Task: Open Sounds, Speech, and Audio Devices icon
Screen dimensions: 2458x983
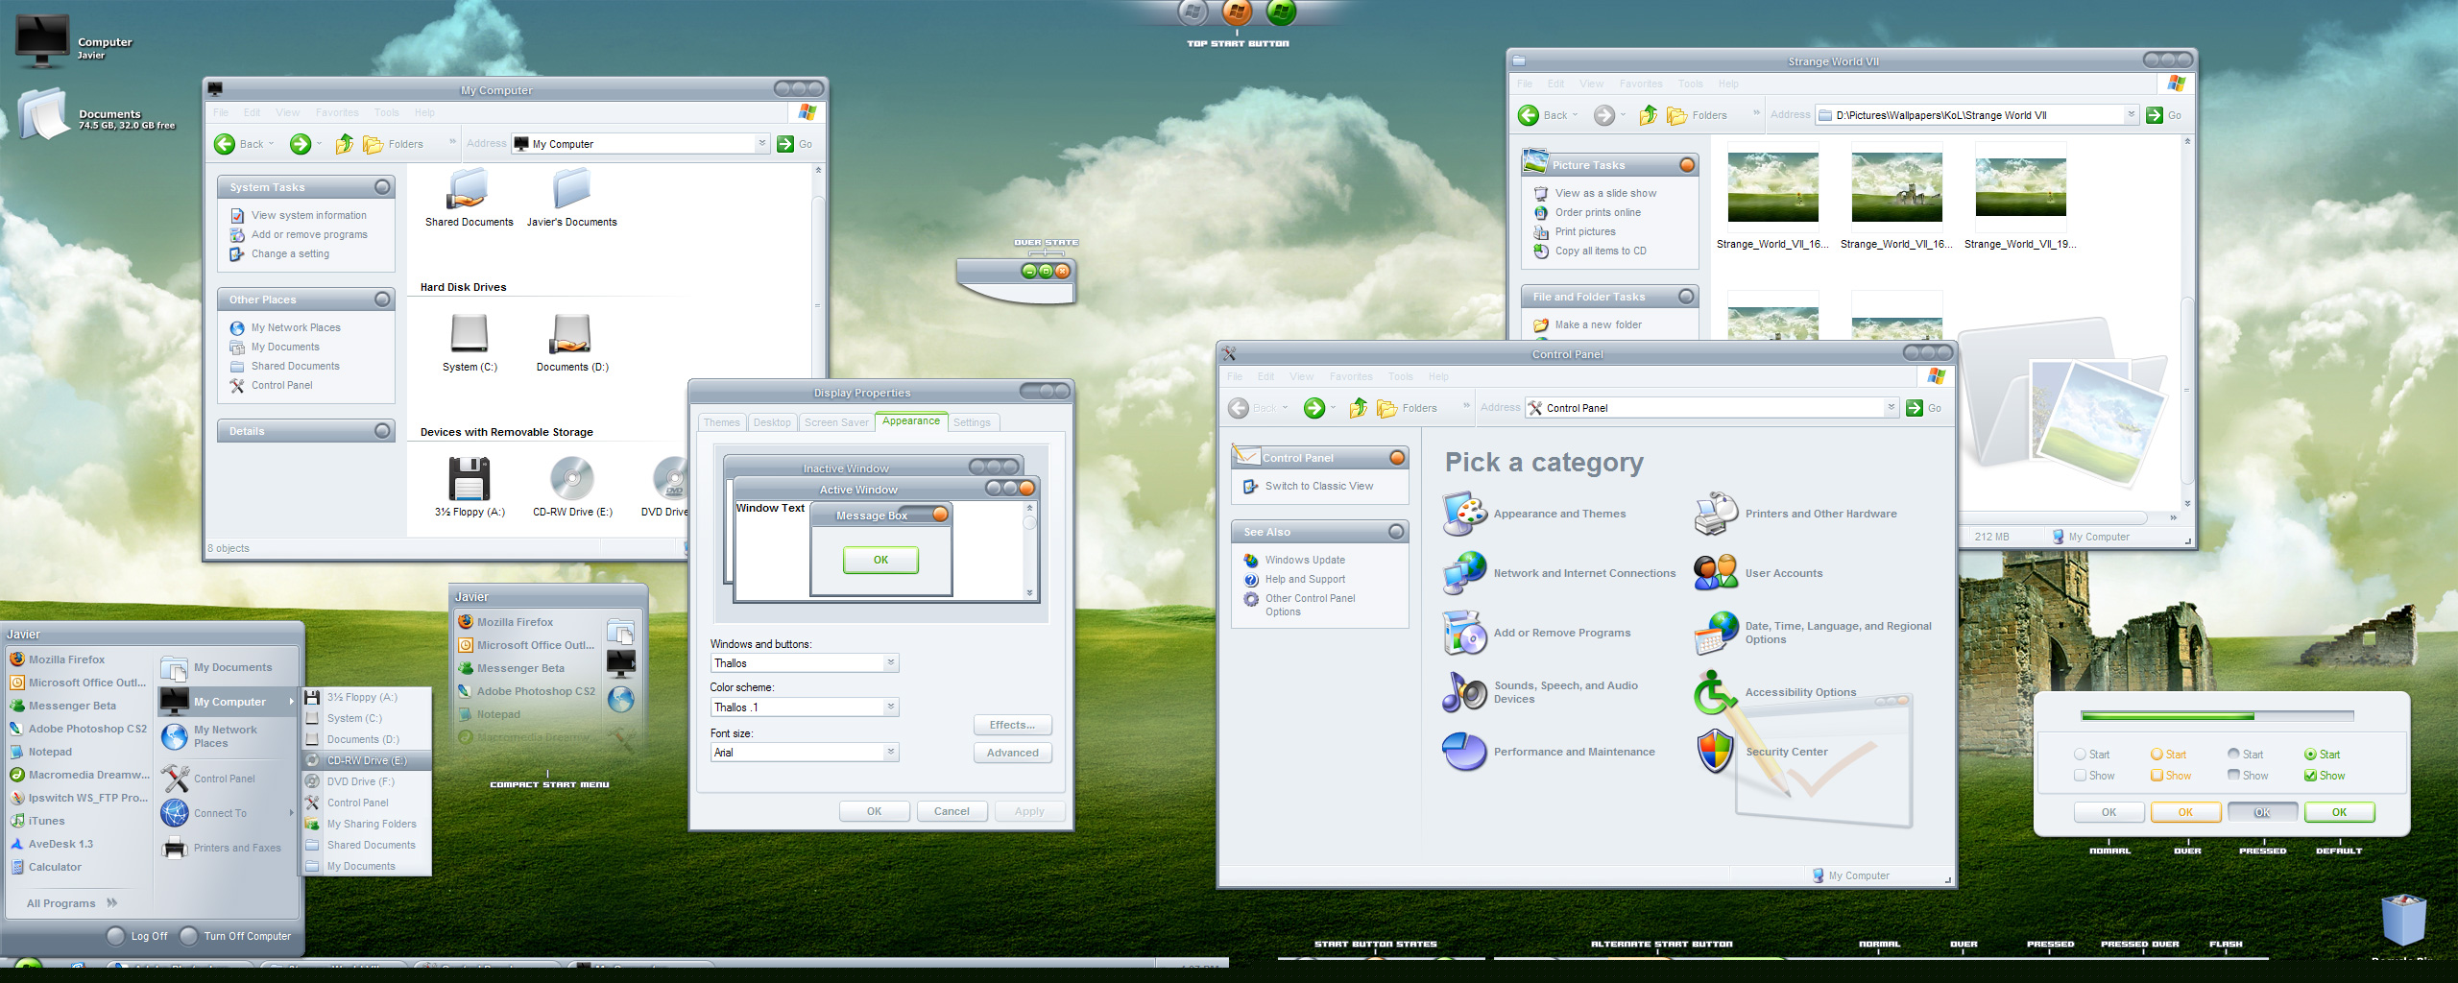Action: (x=1465, y=692)
